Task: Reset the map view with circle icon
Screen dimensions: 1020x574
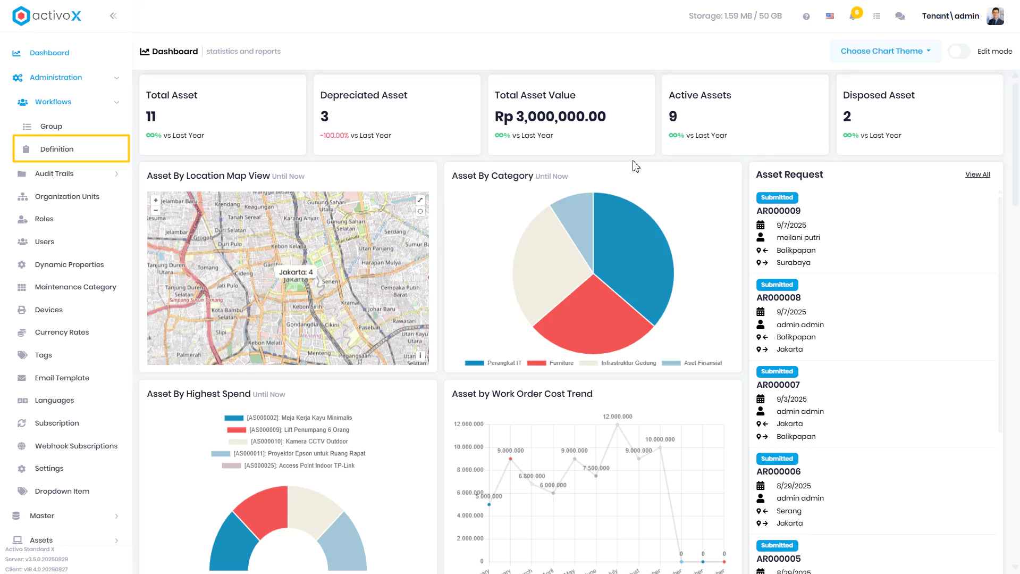Action: pos(420,211)
